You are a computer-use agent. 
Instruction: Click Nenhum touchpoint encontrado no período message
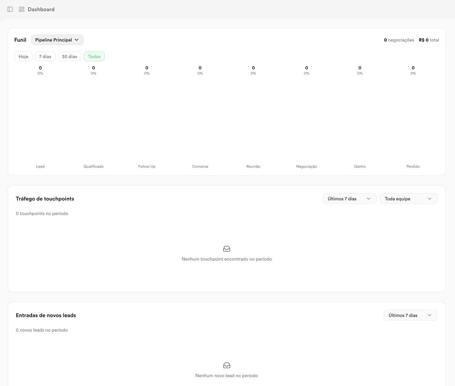[227, 259]
